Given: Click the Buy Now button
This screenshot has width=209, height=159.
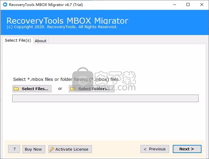Looking at the screenshot, I should [34, 149].
